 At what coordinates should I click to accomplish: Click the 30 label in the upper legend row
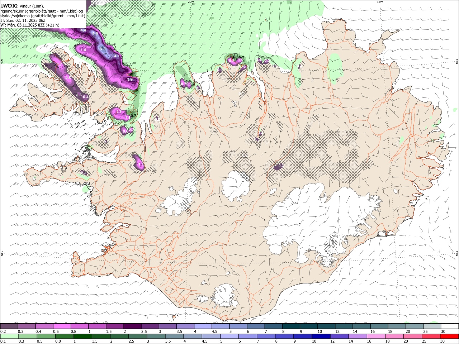tap(443, 331)
